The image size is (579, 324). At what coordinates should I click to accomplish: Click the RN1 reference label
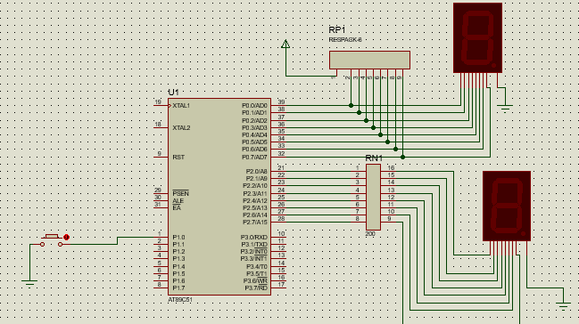pos(374,158)
